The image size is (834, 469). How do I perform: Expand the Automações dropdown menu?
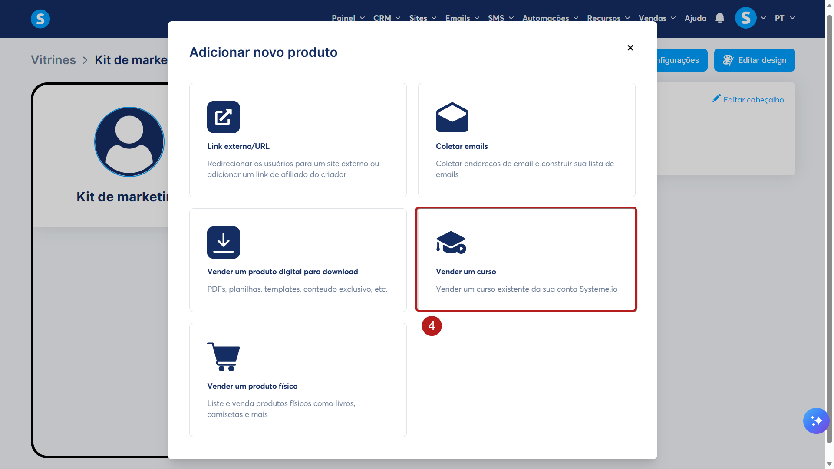pyautogui.click(x=550, y=18)
